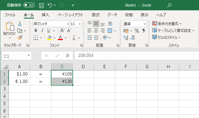Click the formula bar showing 109.054

pos(137,55)
